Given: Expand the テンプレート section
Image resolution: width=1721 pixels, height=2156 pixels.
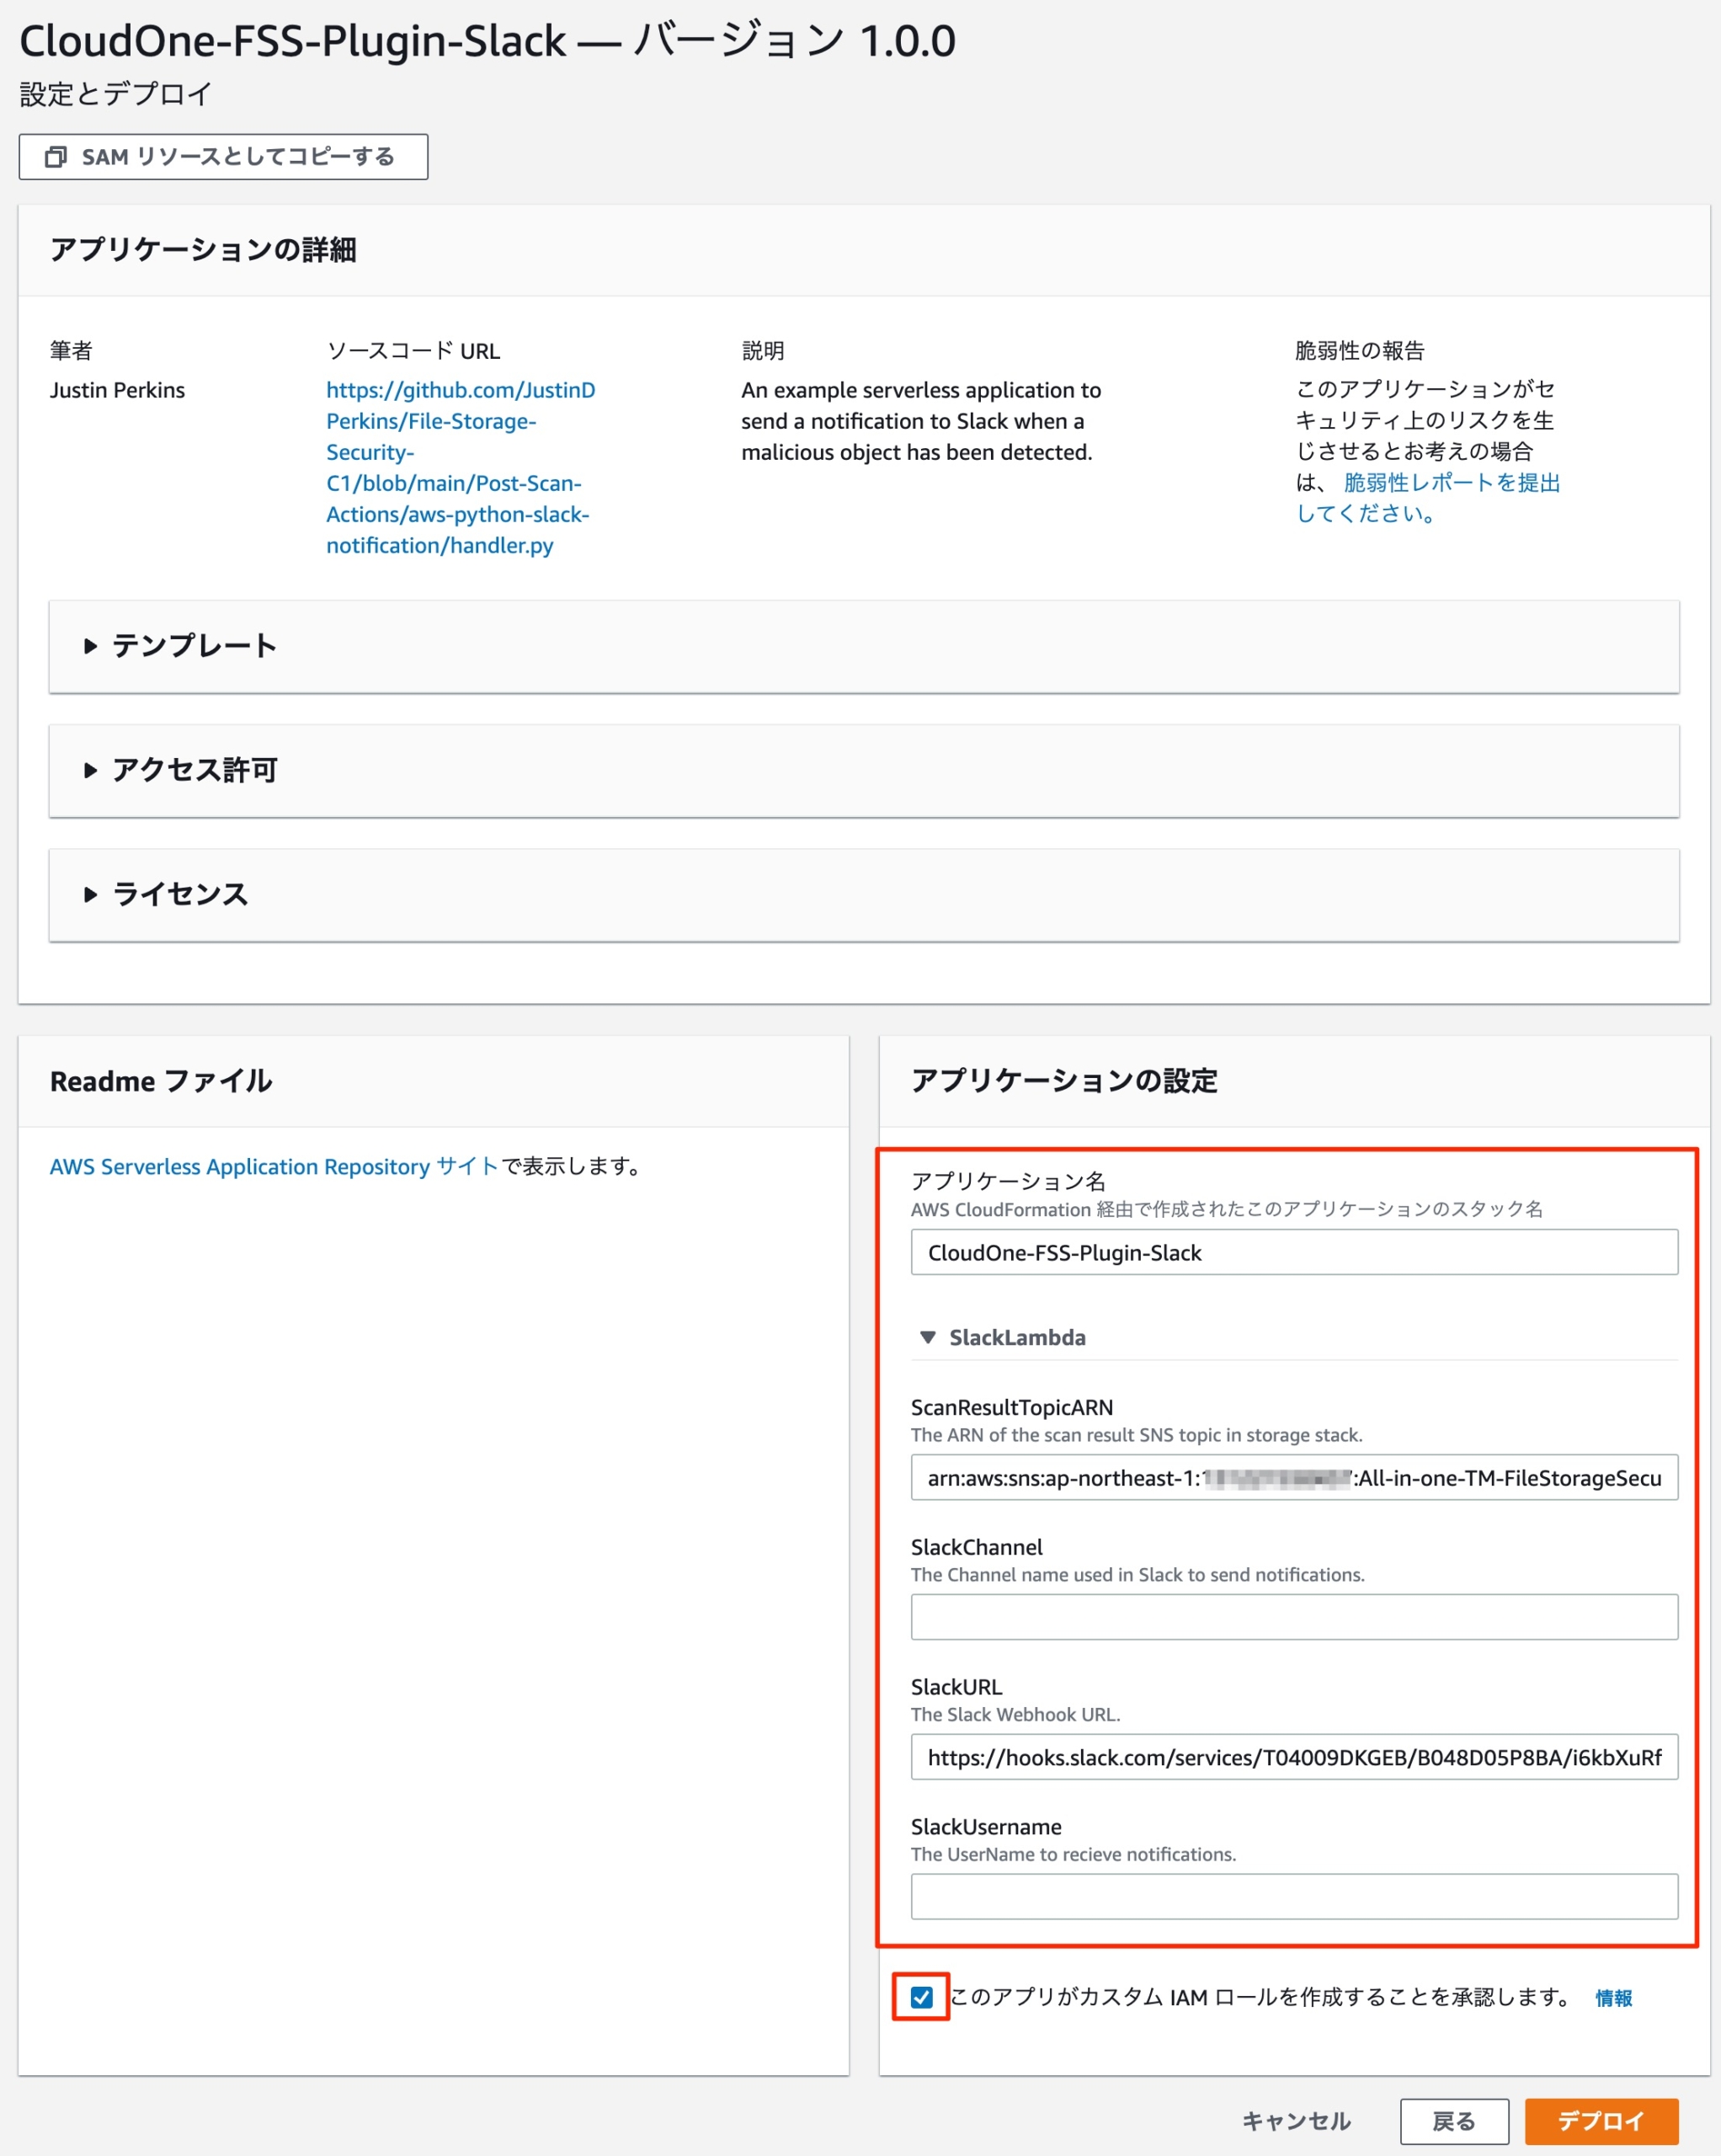Looking at the screenshot, I should [864, 646].
